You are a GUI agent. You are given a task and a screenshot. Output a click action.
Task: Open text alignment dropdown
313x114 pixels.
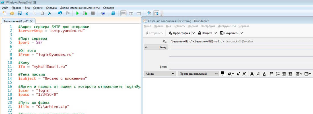[x=299, y=74]
